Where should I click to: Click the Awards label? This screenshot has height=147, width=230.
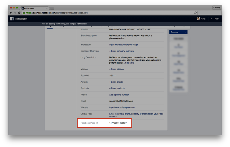(x=84, y=82)
